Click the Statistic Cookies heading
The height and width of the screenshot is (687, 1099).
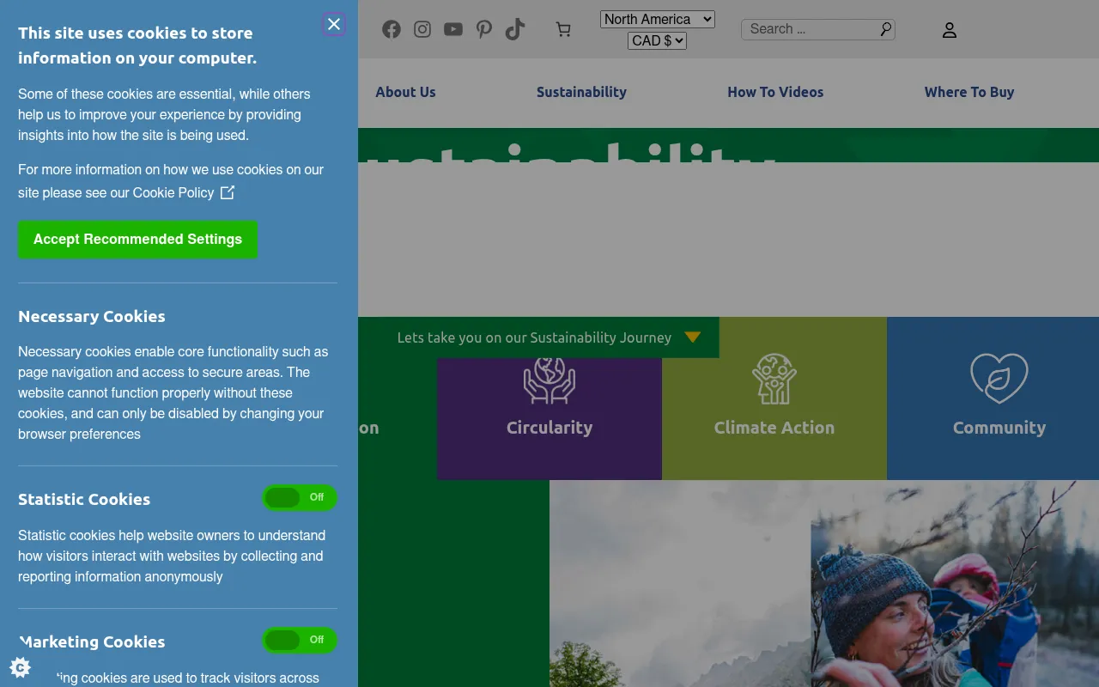click(x=84, y=499)
